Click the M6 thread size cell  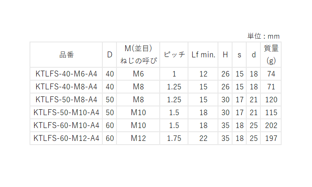pos(139,74)
